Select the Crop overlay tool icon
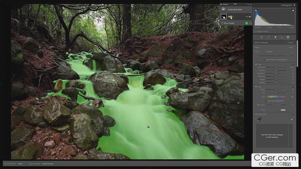Viewport: 301px width, 169px height. click(269, 37)
